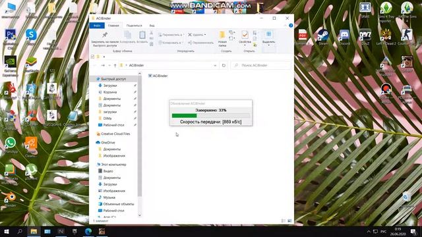The width and height of the screenshot is (422, 237).
Task: Launch DayZ desktop shortcut
Action: point(365,36)
